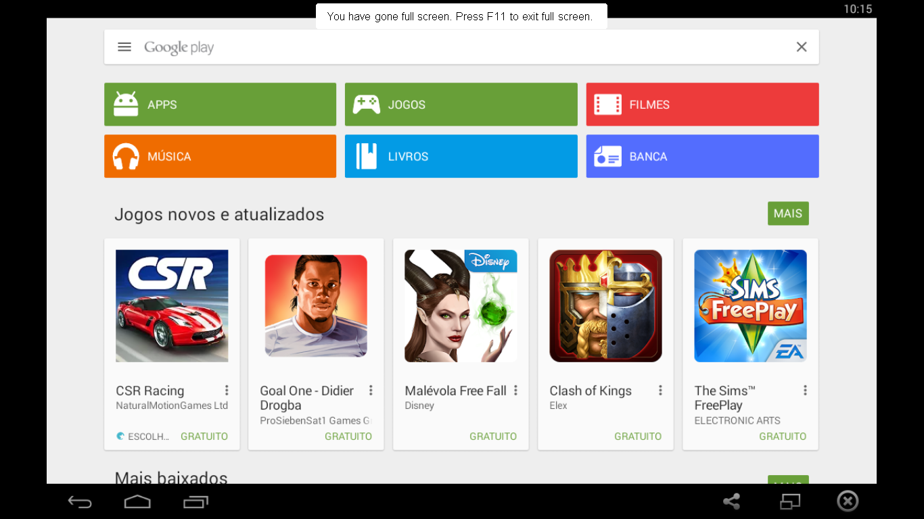Viewport: 924px width, 519px height.
Task: Click GRATUITO on Clash of Kings card
Action: pos(638,437)
